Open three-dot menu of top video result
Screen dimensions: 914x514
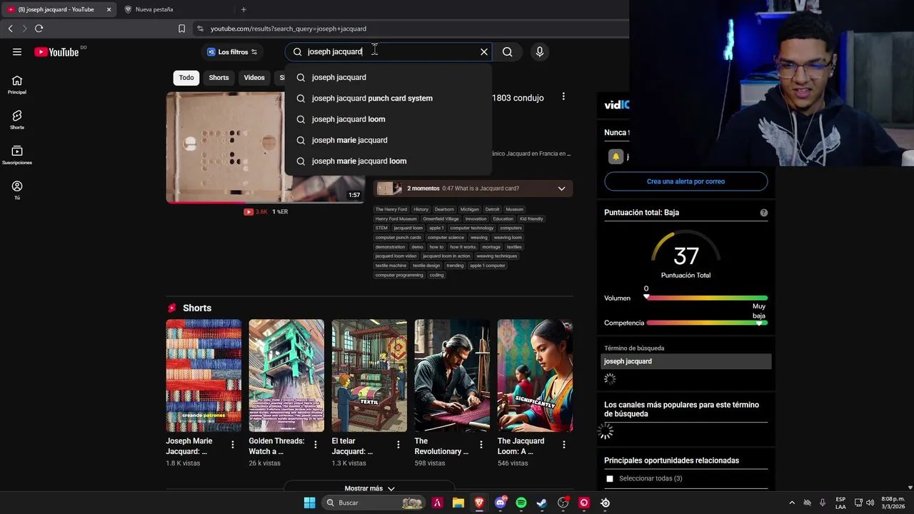[563, 96]
